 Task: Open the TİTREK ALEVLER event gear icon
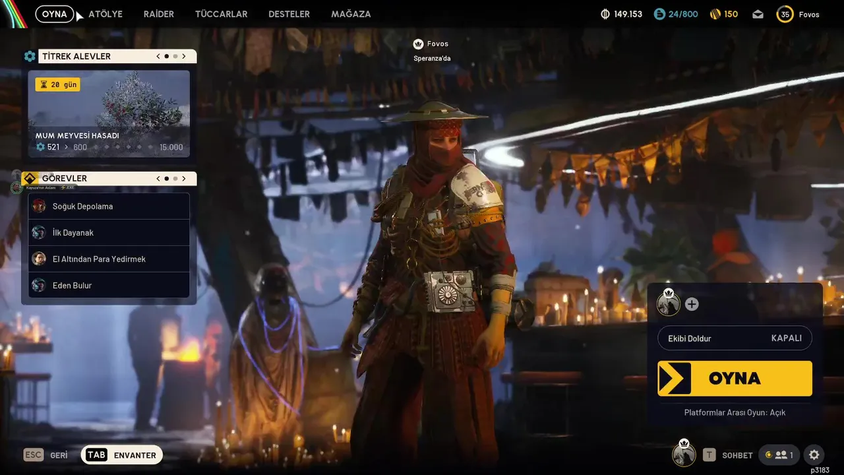30,57
